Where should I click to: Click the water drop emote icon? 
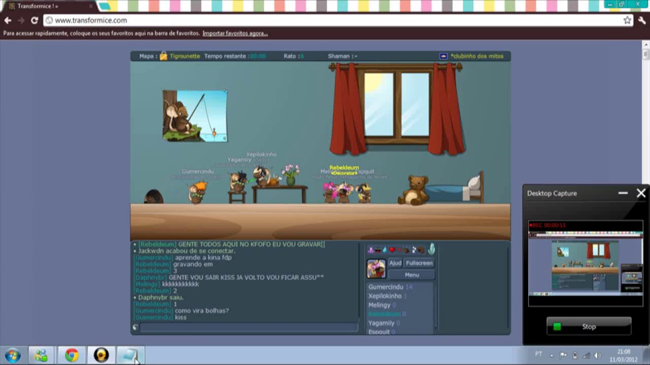pos(385,249)
